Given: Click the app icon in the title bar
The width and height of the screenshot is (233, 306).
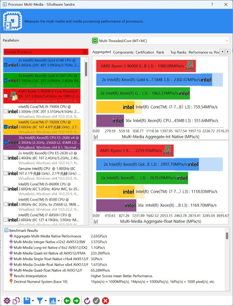Looking at the screenshot, I should click(5, 4).
